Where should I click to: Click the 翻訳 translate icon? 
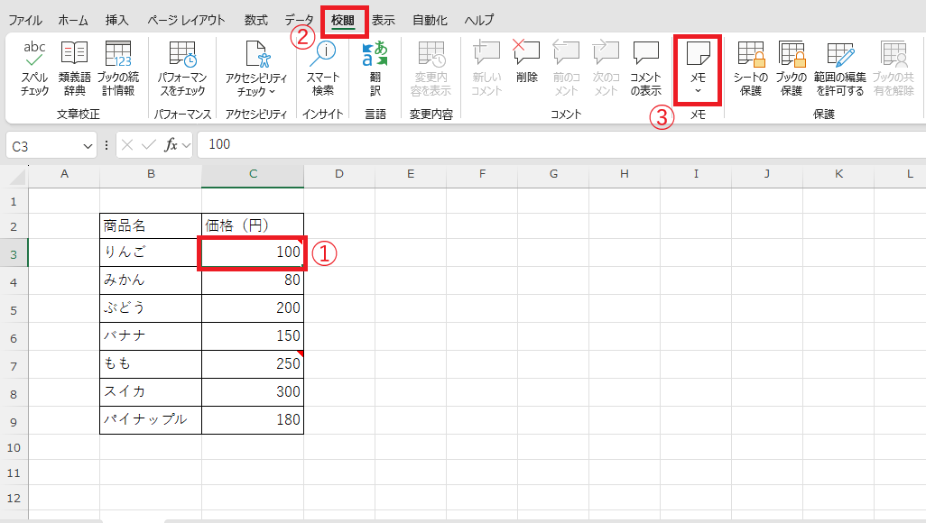(x=375, y=68)
